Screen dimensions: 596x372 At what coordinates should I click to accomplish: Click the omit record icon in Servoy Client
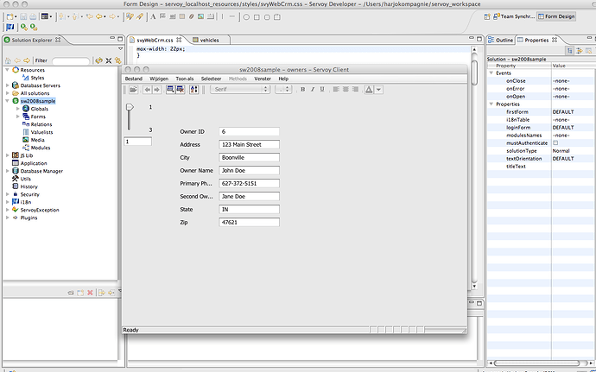pos(181,89)
